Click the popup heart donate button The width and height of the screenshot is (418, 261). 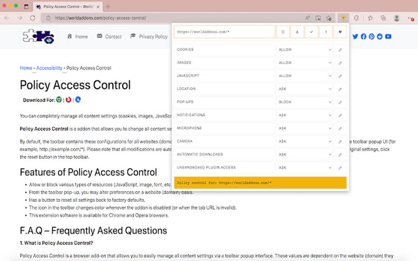click(340, 32)
